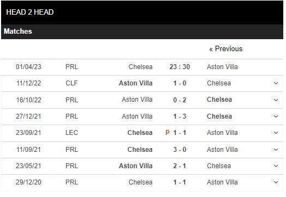286x197 pixels.
Task: Open Aston Villa in 01/04/23 fixture
Action: (222, 67)
